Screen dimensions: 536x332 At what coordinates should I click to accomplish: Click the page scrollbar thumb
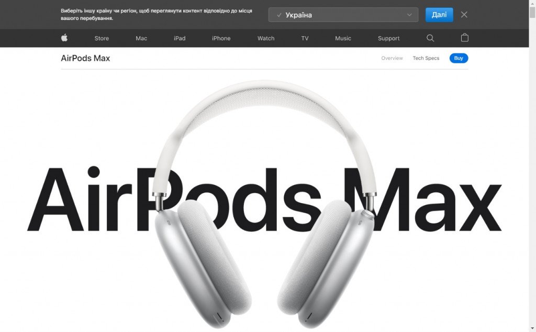point(532,13)
